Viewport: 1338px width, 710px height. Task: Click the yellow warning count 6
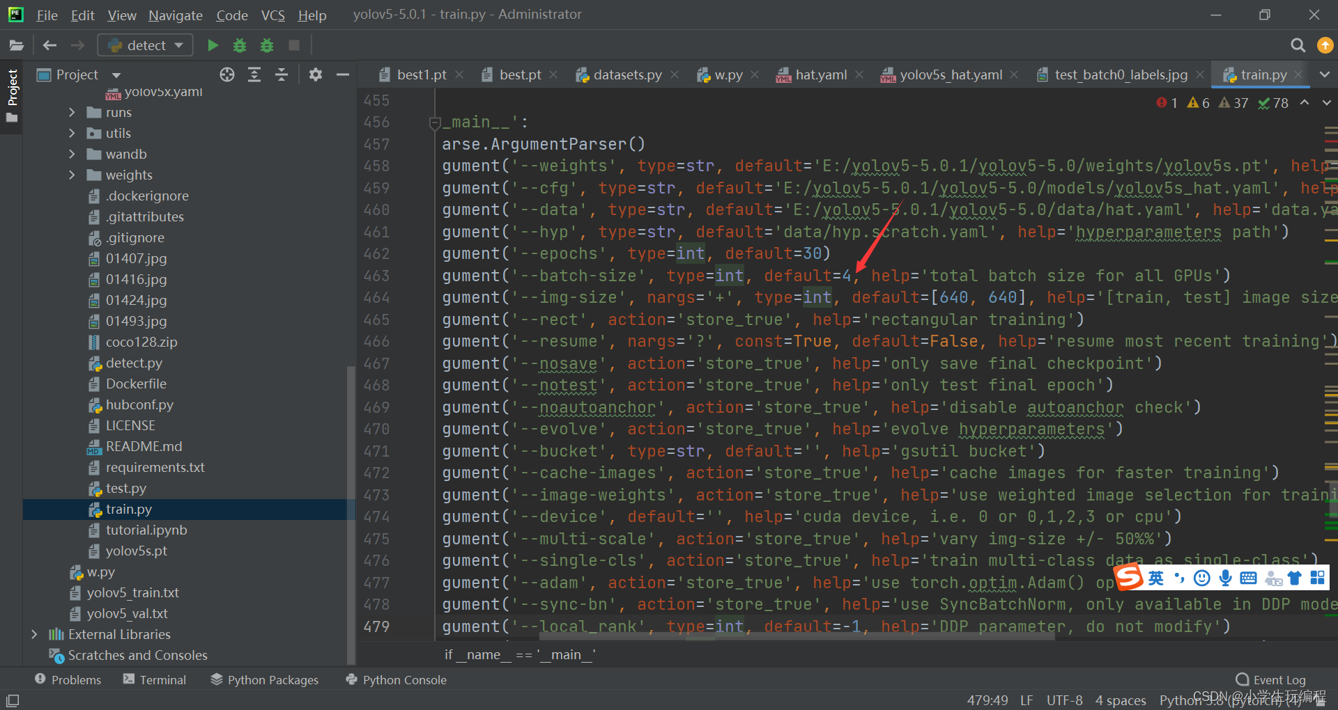pos(1198,103)
